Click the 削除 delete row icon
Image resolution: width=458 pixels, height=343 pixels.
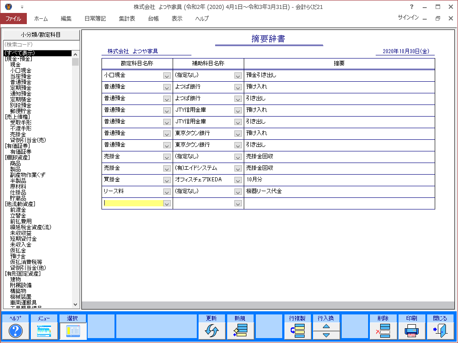[x=383, y=331]
